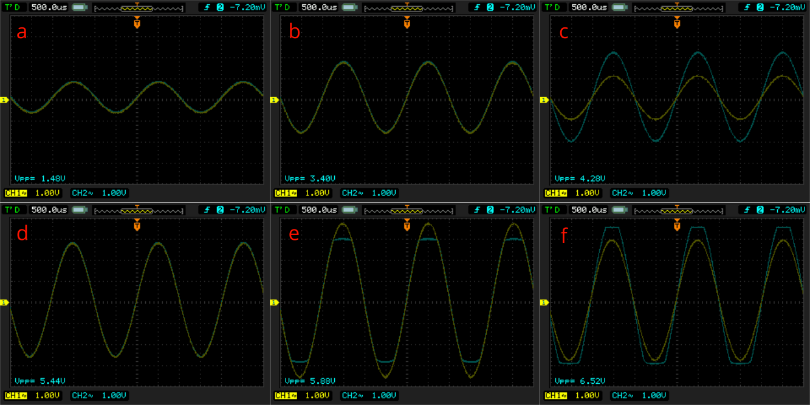This screenshot has width=810, height=405.
Task: Click the -7.20mV trigger level in the Vpp 5.44V panel
Action: point(247,210)
